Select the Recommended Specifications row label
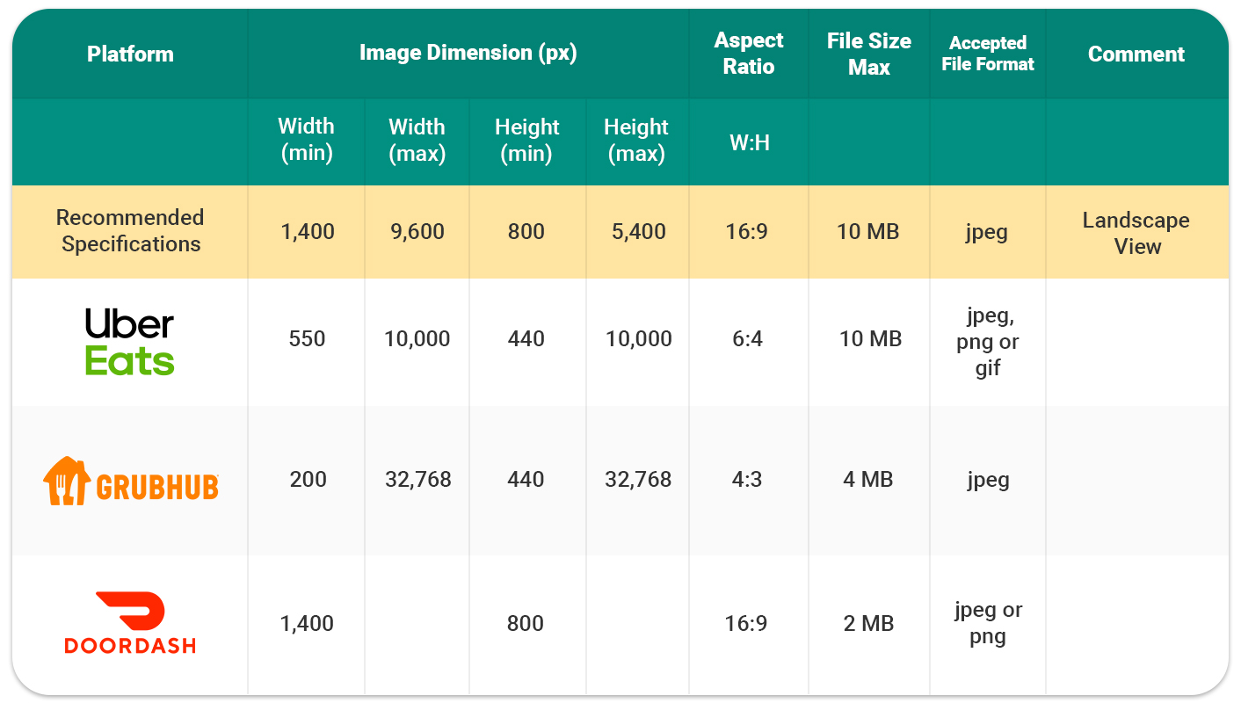1241x703 pixels. point(130,231)
